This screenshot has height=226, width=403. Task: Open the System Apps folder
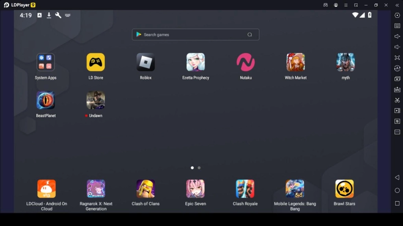pos(46,62)
